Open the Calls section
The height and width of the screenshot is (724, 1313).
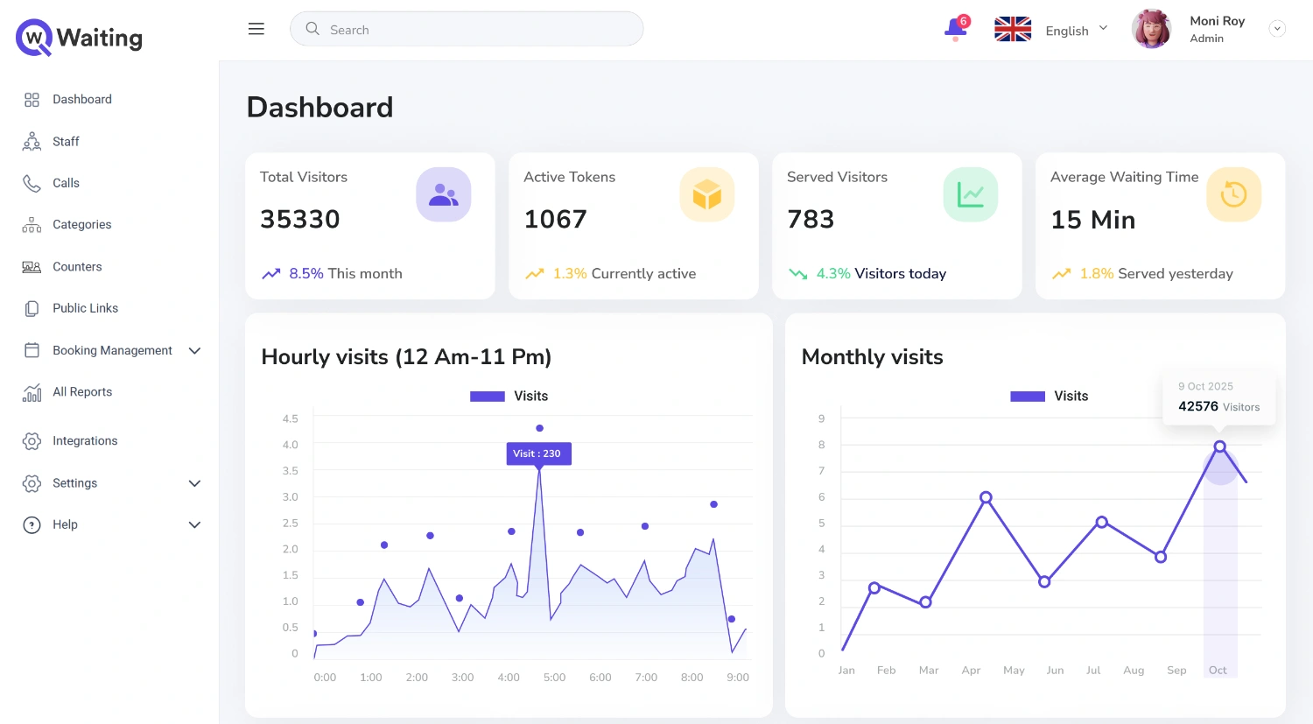(x=31, y=183)
